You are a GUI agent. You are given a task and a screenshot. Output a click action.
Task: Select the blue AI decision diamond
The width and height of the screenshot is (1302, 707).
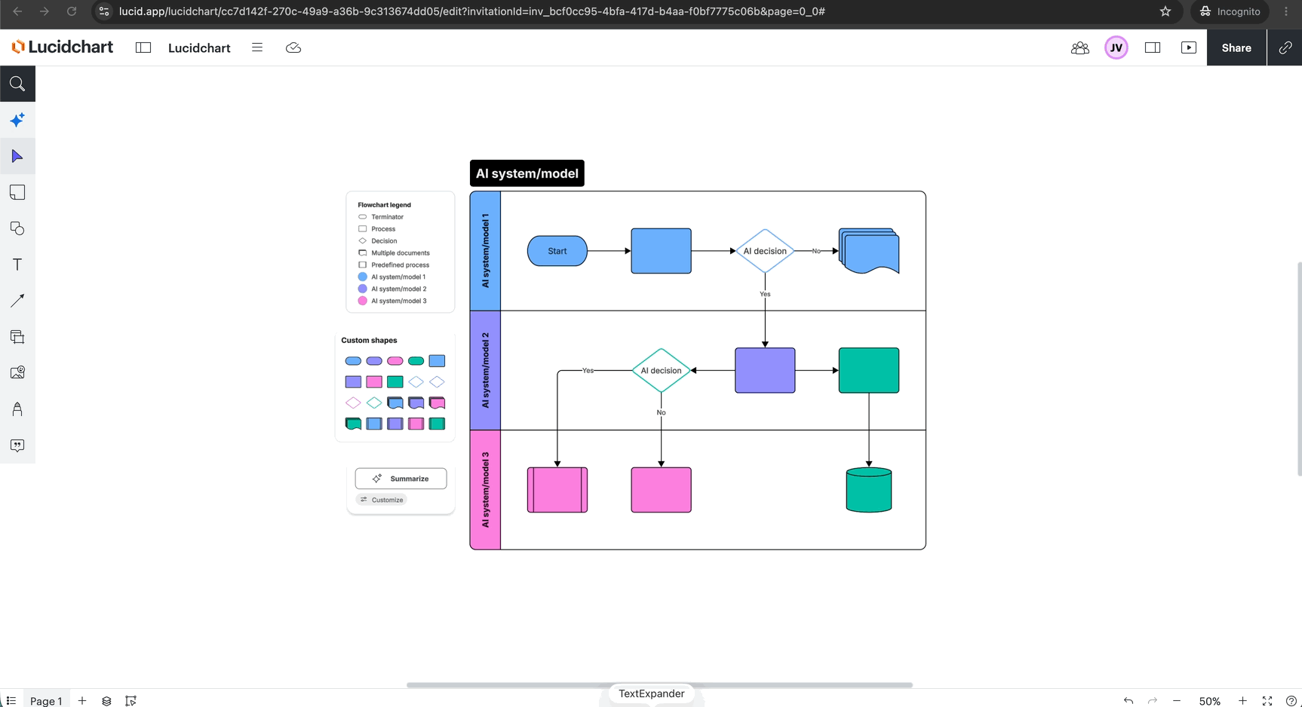point(765,251)
